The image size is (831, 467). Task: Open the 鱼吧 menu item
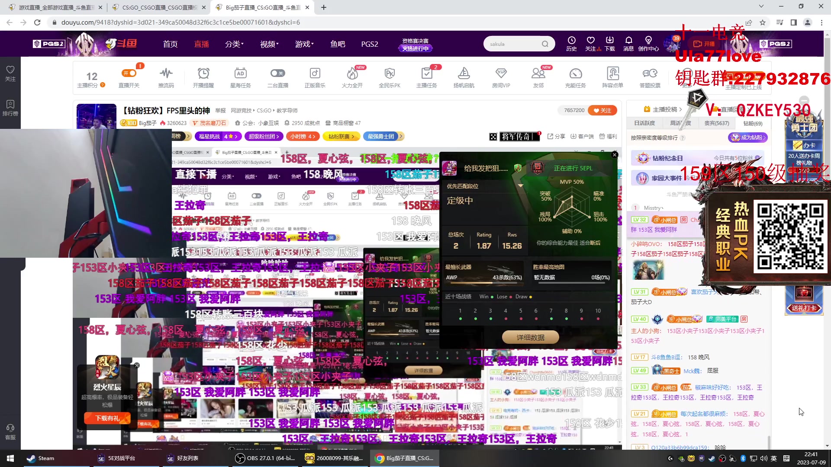[x=338, y=44]
